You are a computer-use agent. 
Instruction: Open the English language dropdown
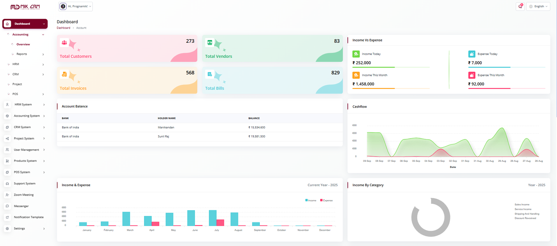(x=538, y=6)
